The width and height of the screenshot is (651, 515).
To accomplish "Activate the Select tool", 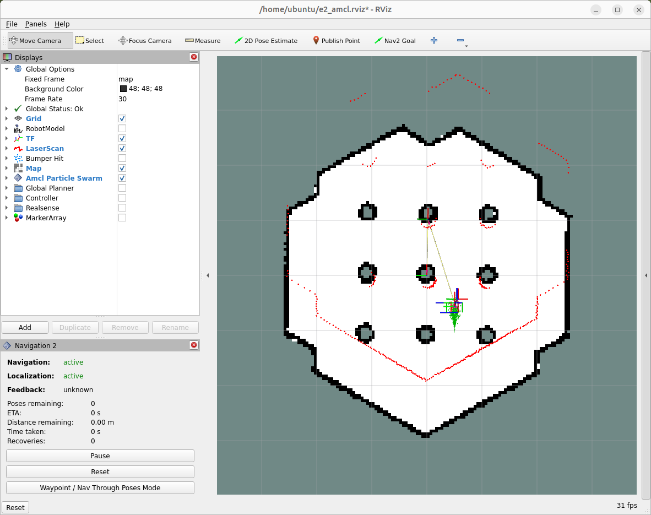I will (x=90, y=41).
